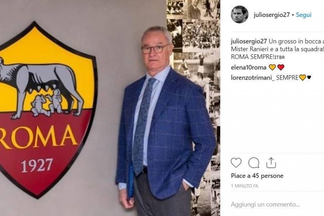Open juliosergio27's profile picture
324x216 pixels.
point(239,14)
